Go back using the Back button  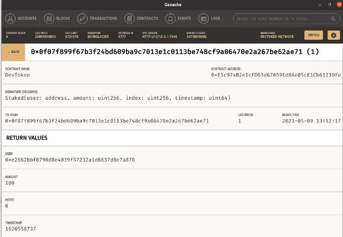(x=14, y=52)
